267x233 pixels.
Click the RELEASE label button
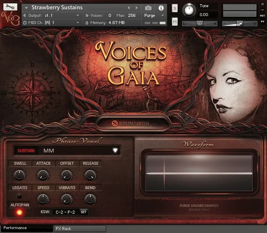(91, 163)
